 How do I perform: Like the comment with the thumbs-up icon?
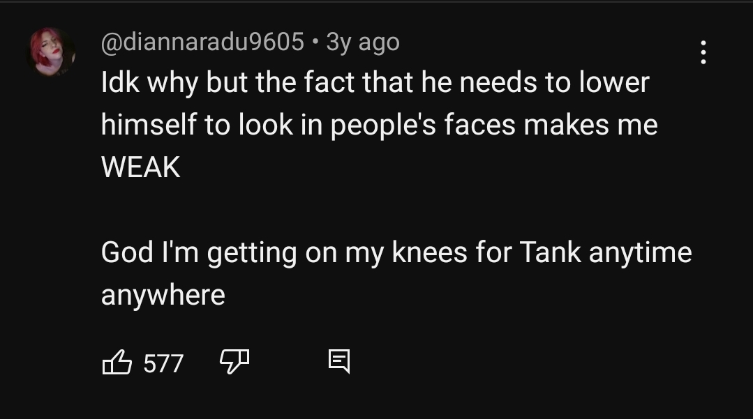point(117,363)
